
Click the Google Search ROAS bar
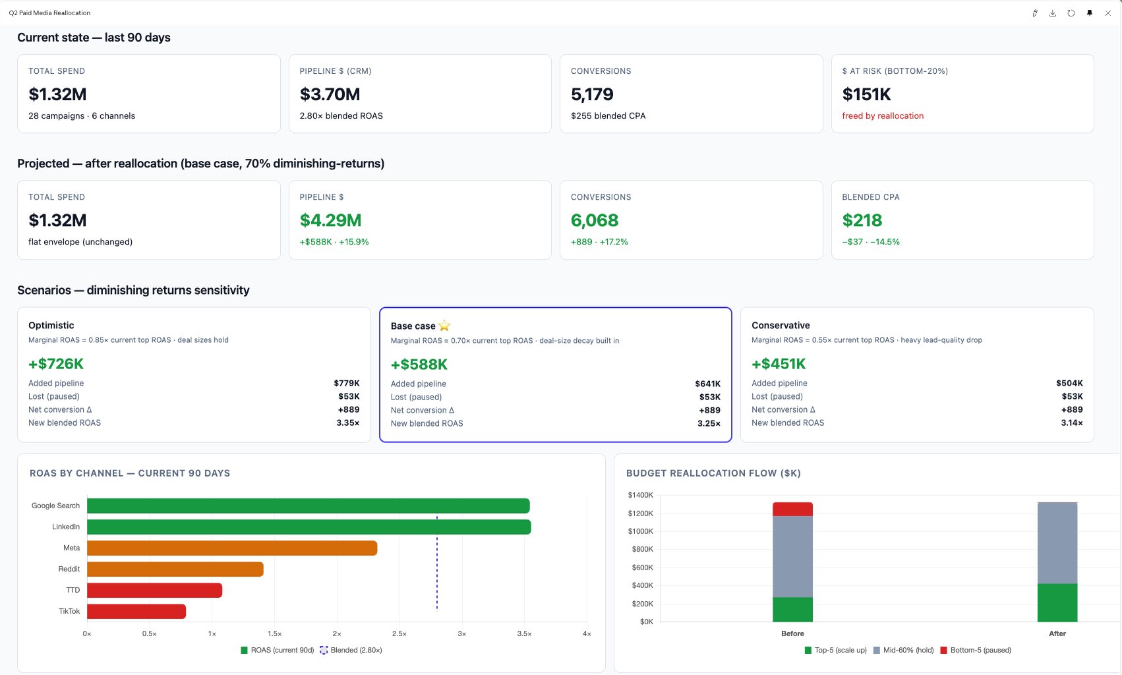(x=309, y=506)
